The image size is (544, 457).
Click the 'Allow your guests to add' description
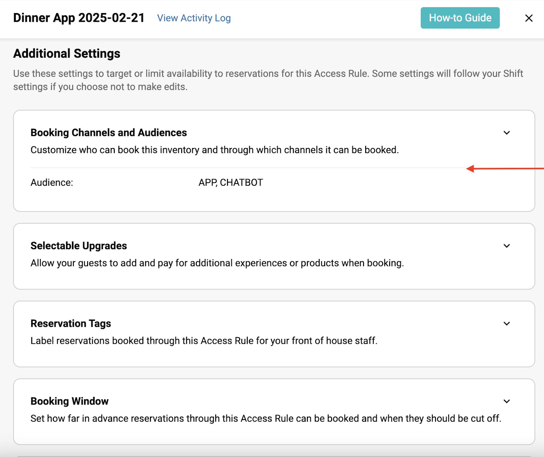tap(217, 263)
